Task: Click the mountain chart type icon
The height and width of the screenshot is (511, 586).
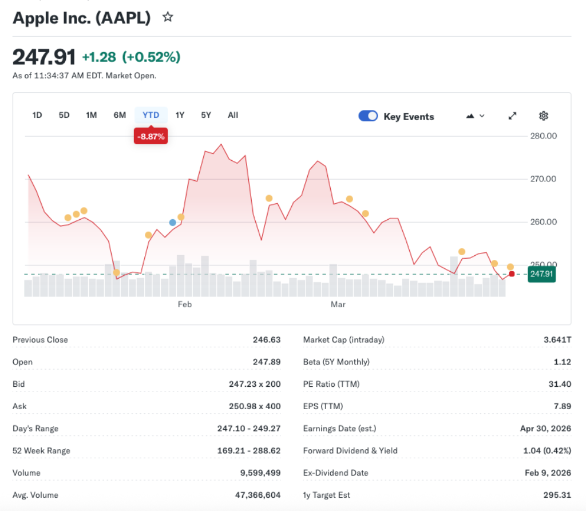Action: click(x=470, y=116)
